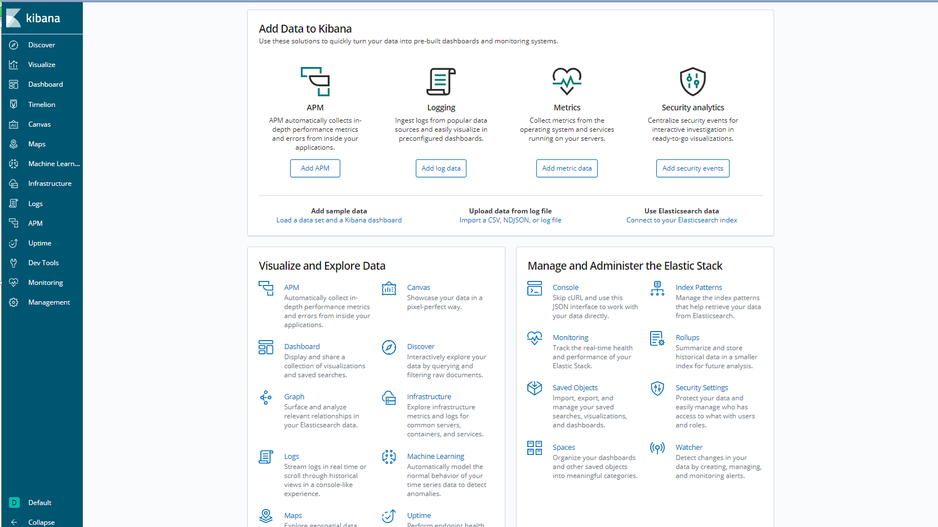
Task: Click the Watcher signal icon
Action: [657, 448]
